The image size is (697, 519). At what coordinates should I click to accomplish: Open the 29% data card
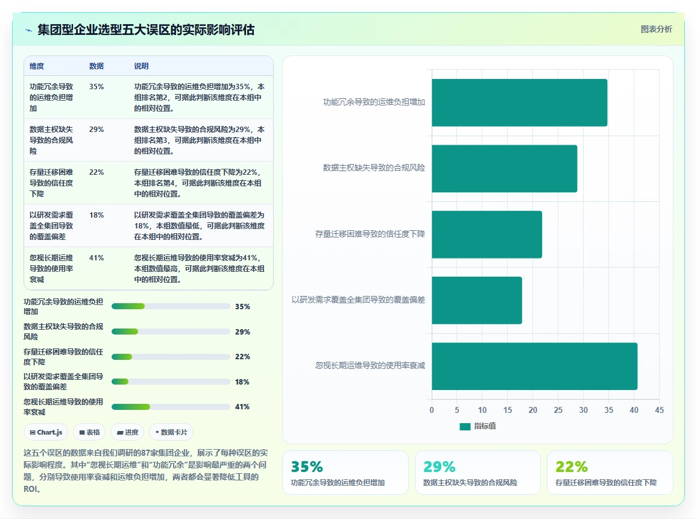pos(478,473)
